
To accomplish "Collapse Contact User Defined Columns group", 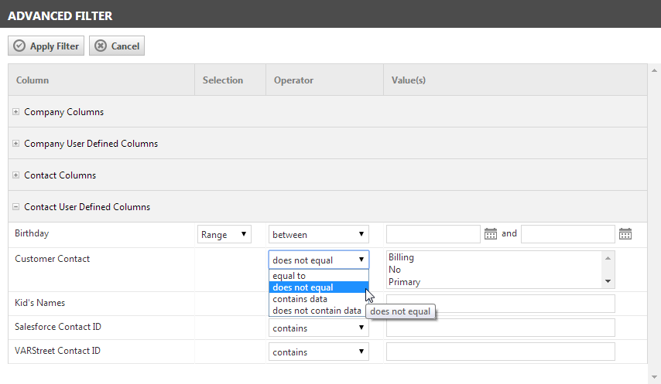I will (15, 206).
